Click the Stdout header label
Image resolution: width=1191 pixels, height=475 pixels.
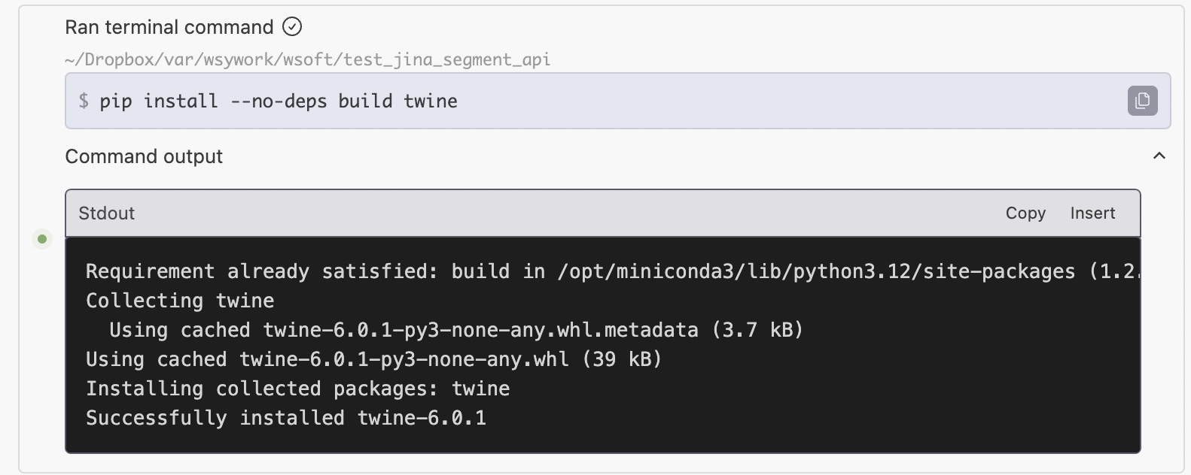tap(107, 213)
